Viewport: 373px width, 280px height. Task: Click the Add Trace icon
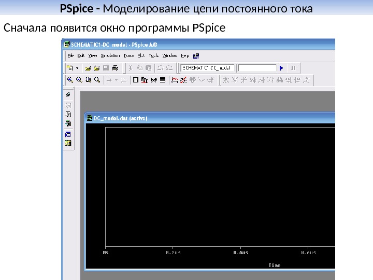pyautogui.click(x=175, y=80)
